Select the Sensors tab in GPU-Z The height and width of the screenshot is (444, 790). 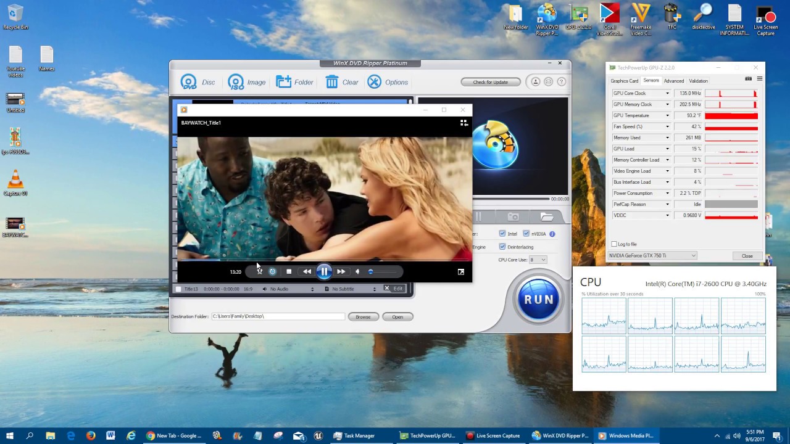(x=651, y=81)
